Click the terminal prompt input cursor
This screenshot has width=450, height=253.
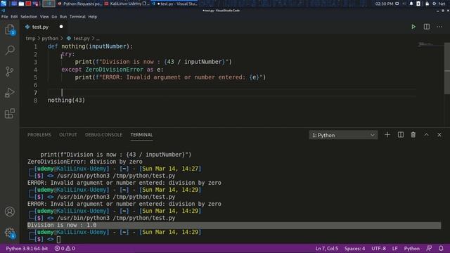click(58, 239)
